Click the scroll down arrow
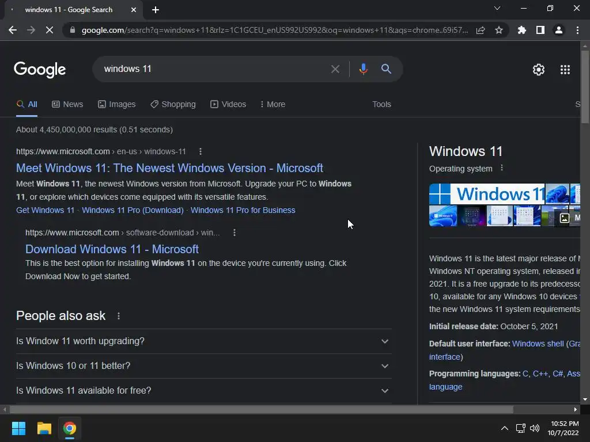 (585, 399)
